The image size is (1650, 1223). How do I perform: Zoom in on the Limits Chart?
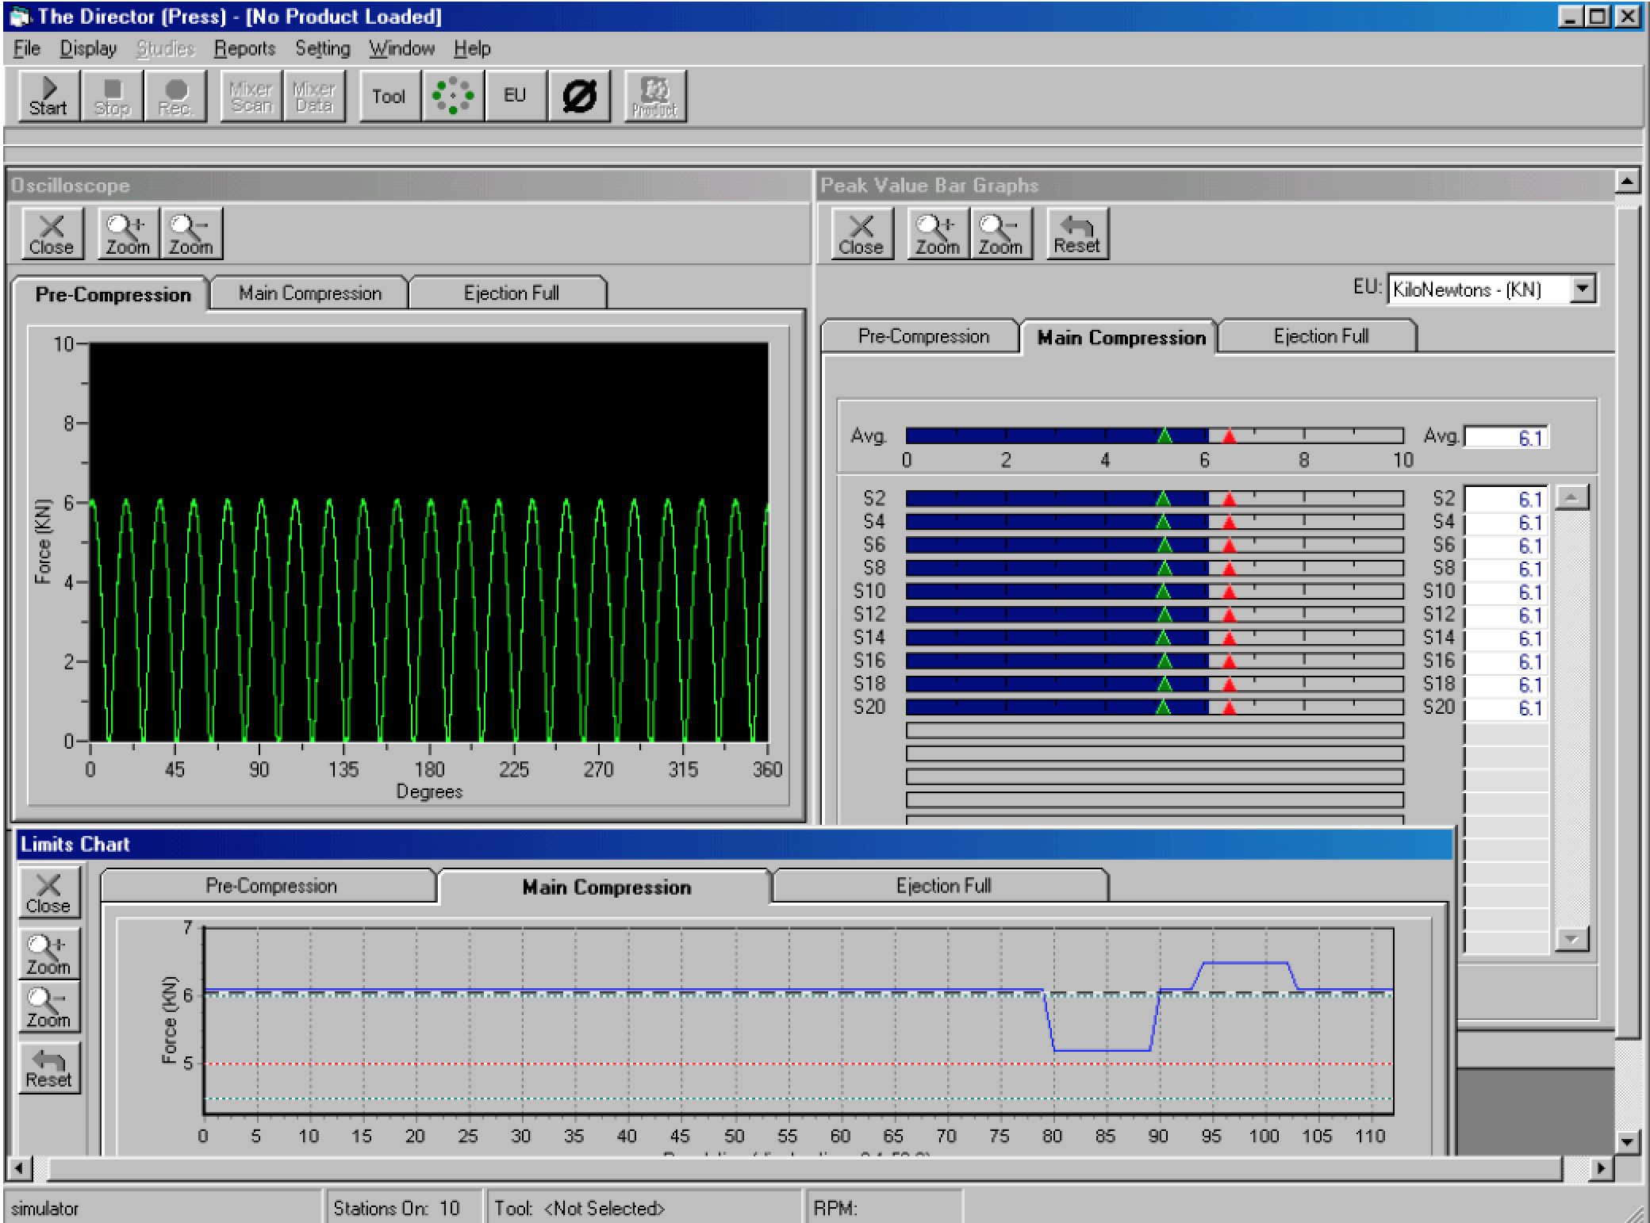[x=48, y=955]
